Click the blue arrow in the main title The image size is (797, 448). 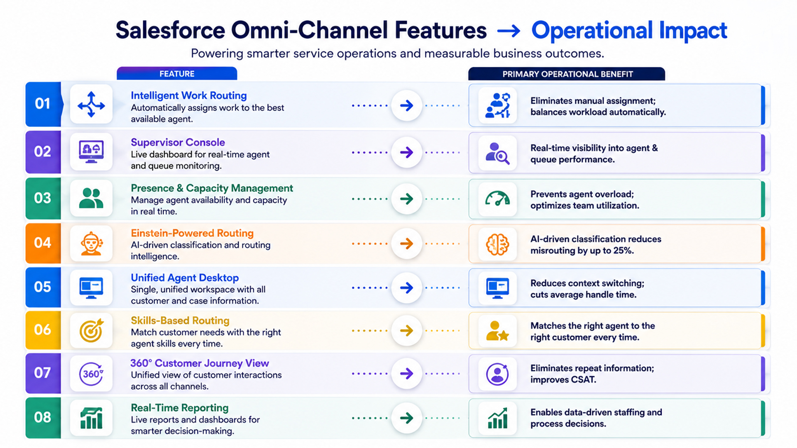coord(509,31)
